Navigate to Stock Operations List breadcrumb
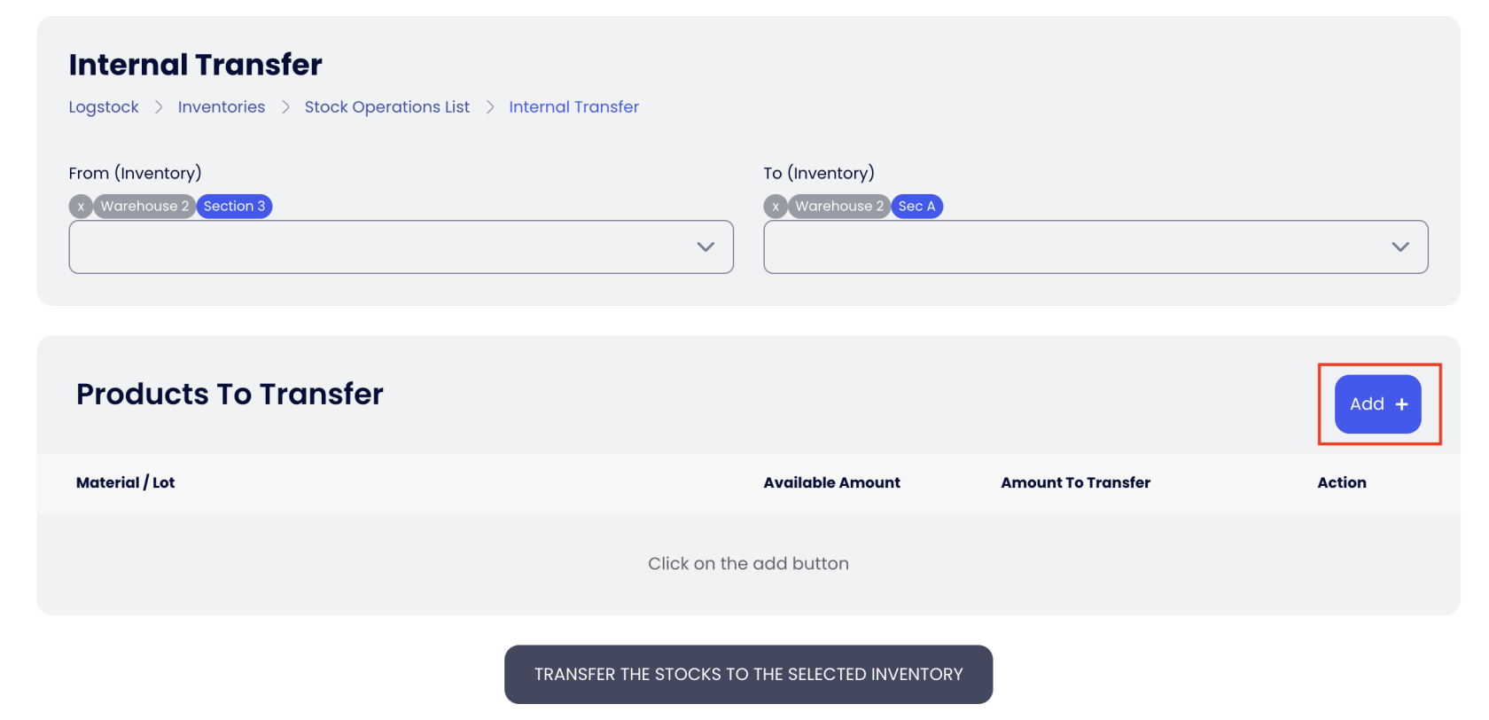 pos(387,107)
